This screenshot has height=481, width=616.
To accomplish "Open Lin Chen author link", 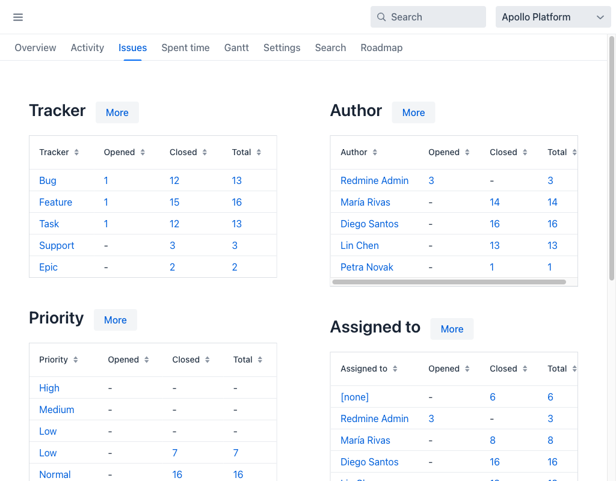I will pyautogui.click(x=360, y=245).
